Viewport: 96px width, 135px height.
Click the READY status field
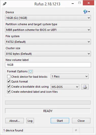coord(48,111)
